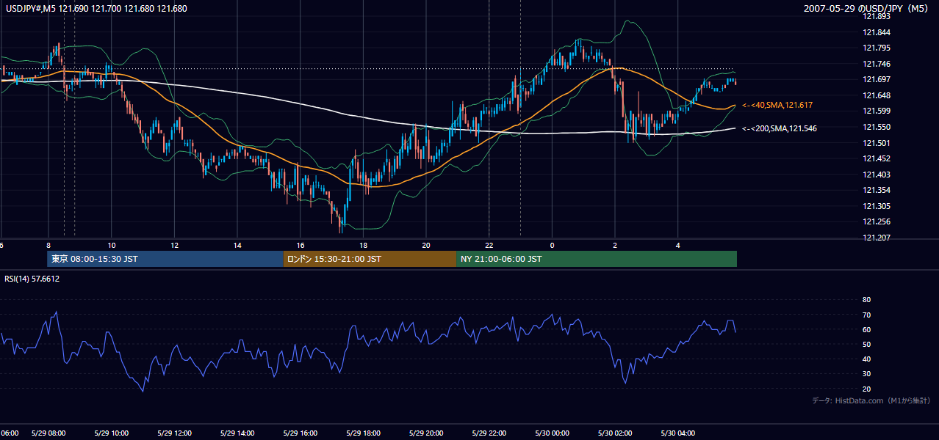The height and width of the screenshot is (440, 939).
Task: Click the RSI 30 level label
Action: (866, 374)
